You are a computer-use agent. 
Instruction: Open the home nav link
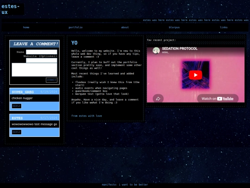(x=26, y=27)
